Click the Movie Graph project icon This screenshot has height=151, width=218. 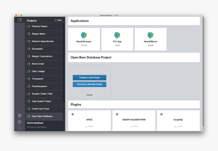coord(28,64)
